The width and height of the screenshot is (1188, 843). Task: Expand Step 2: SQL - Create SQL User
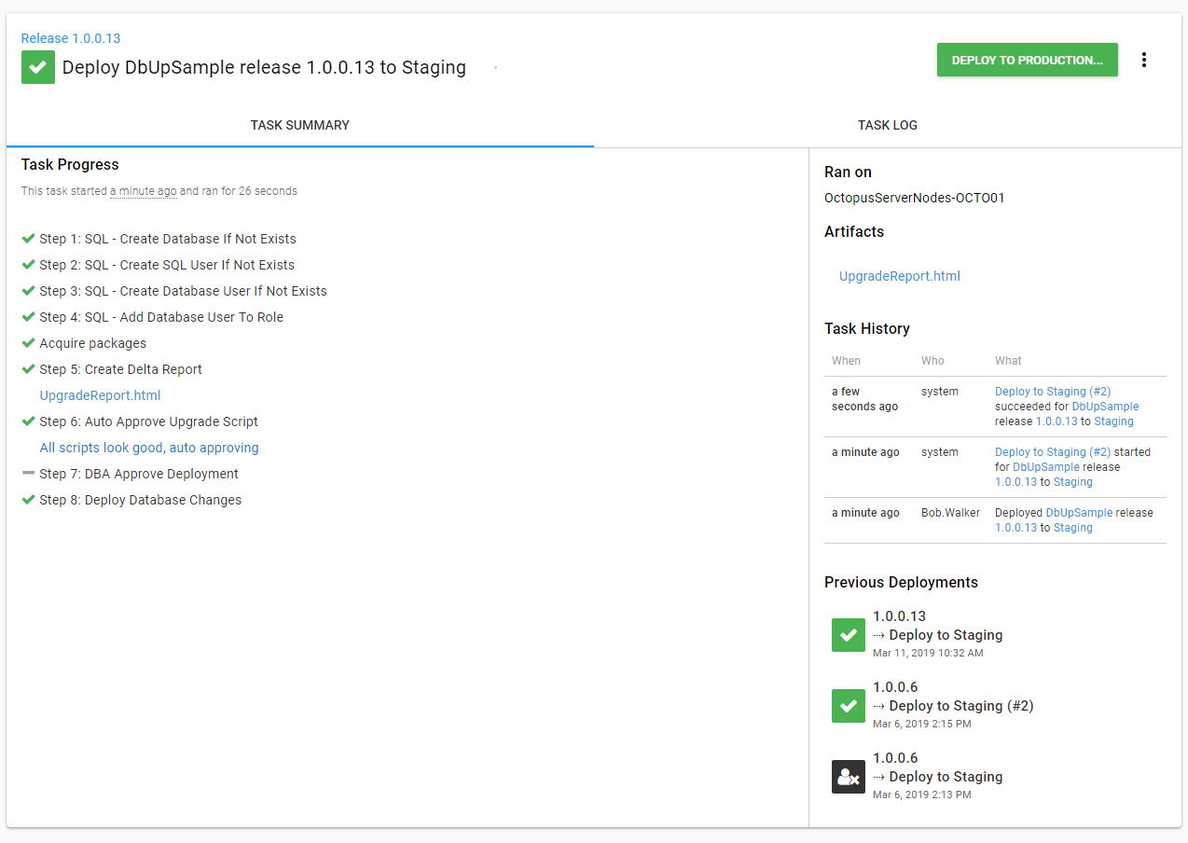point(167,265)
